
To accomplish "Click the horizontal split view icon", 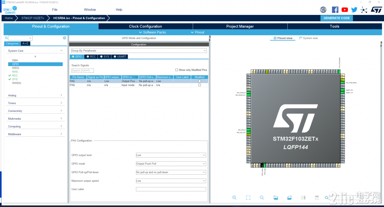I will point(317,198).
